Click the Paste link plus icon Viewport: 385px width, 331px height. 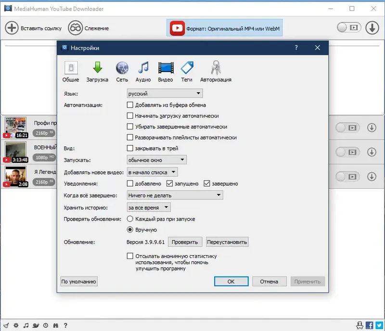click(x=12, y=28)
